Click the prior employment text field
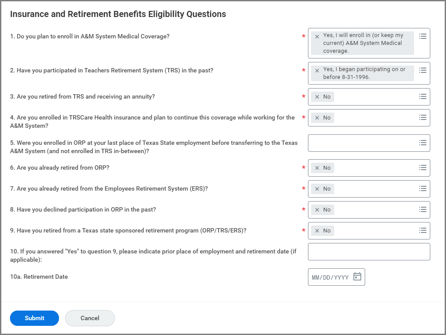 coord(369,252)
